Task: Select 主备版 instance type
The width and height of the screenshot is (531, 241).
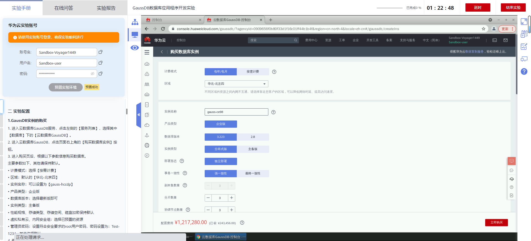Action: coord(253,149)
